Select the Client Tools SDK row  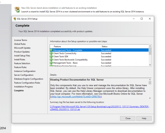click(x=99, y=57)
